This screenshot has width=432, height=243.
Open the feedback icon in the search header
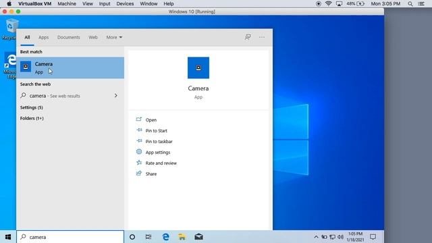coord(248,37)
